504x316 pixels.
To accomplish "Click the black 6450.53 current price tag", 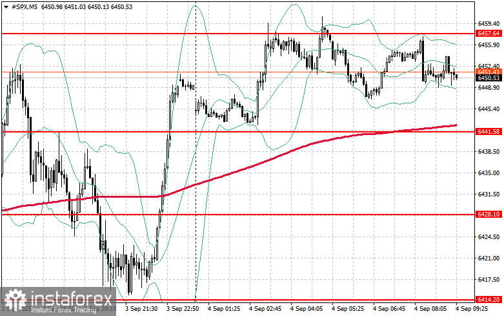I will click(x=489, y=78).
